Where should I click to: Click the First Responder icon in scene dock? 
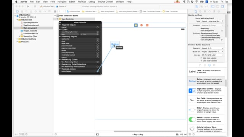(x=141, y=25)
